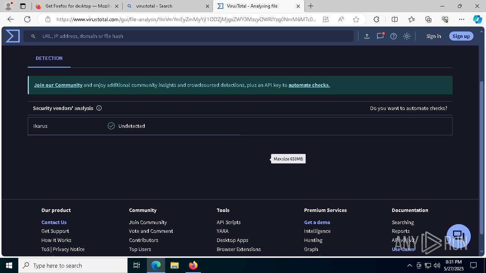The width and height of the screenshot is (486, 273).
Task: Open the notifications chat icon
Action: point(380,36)
